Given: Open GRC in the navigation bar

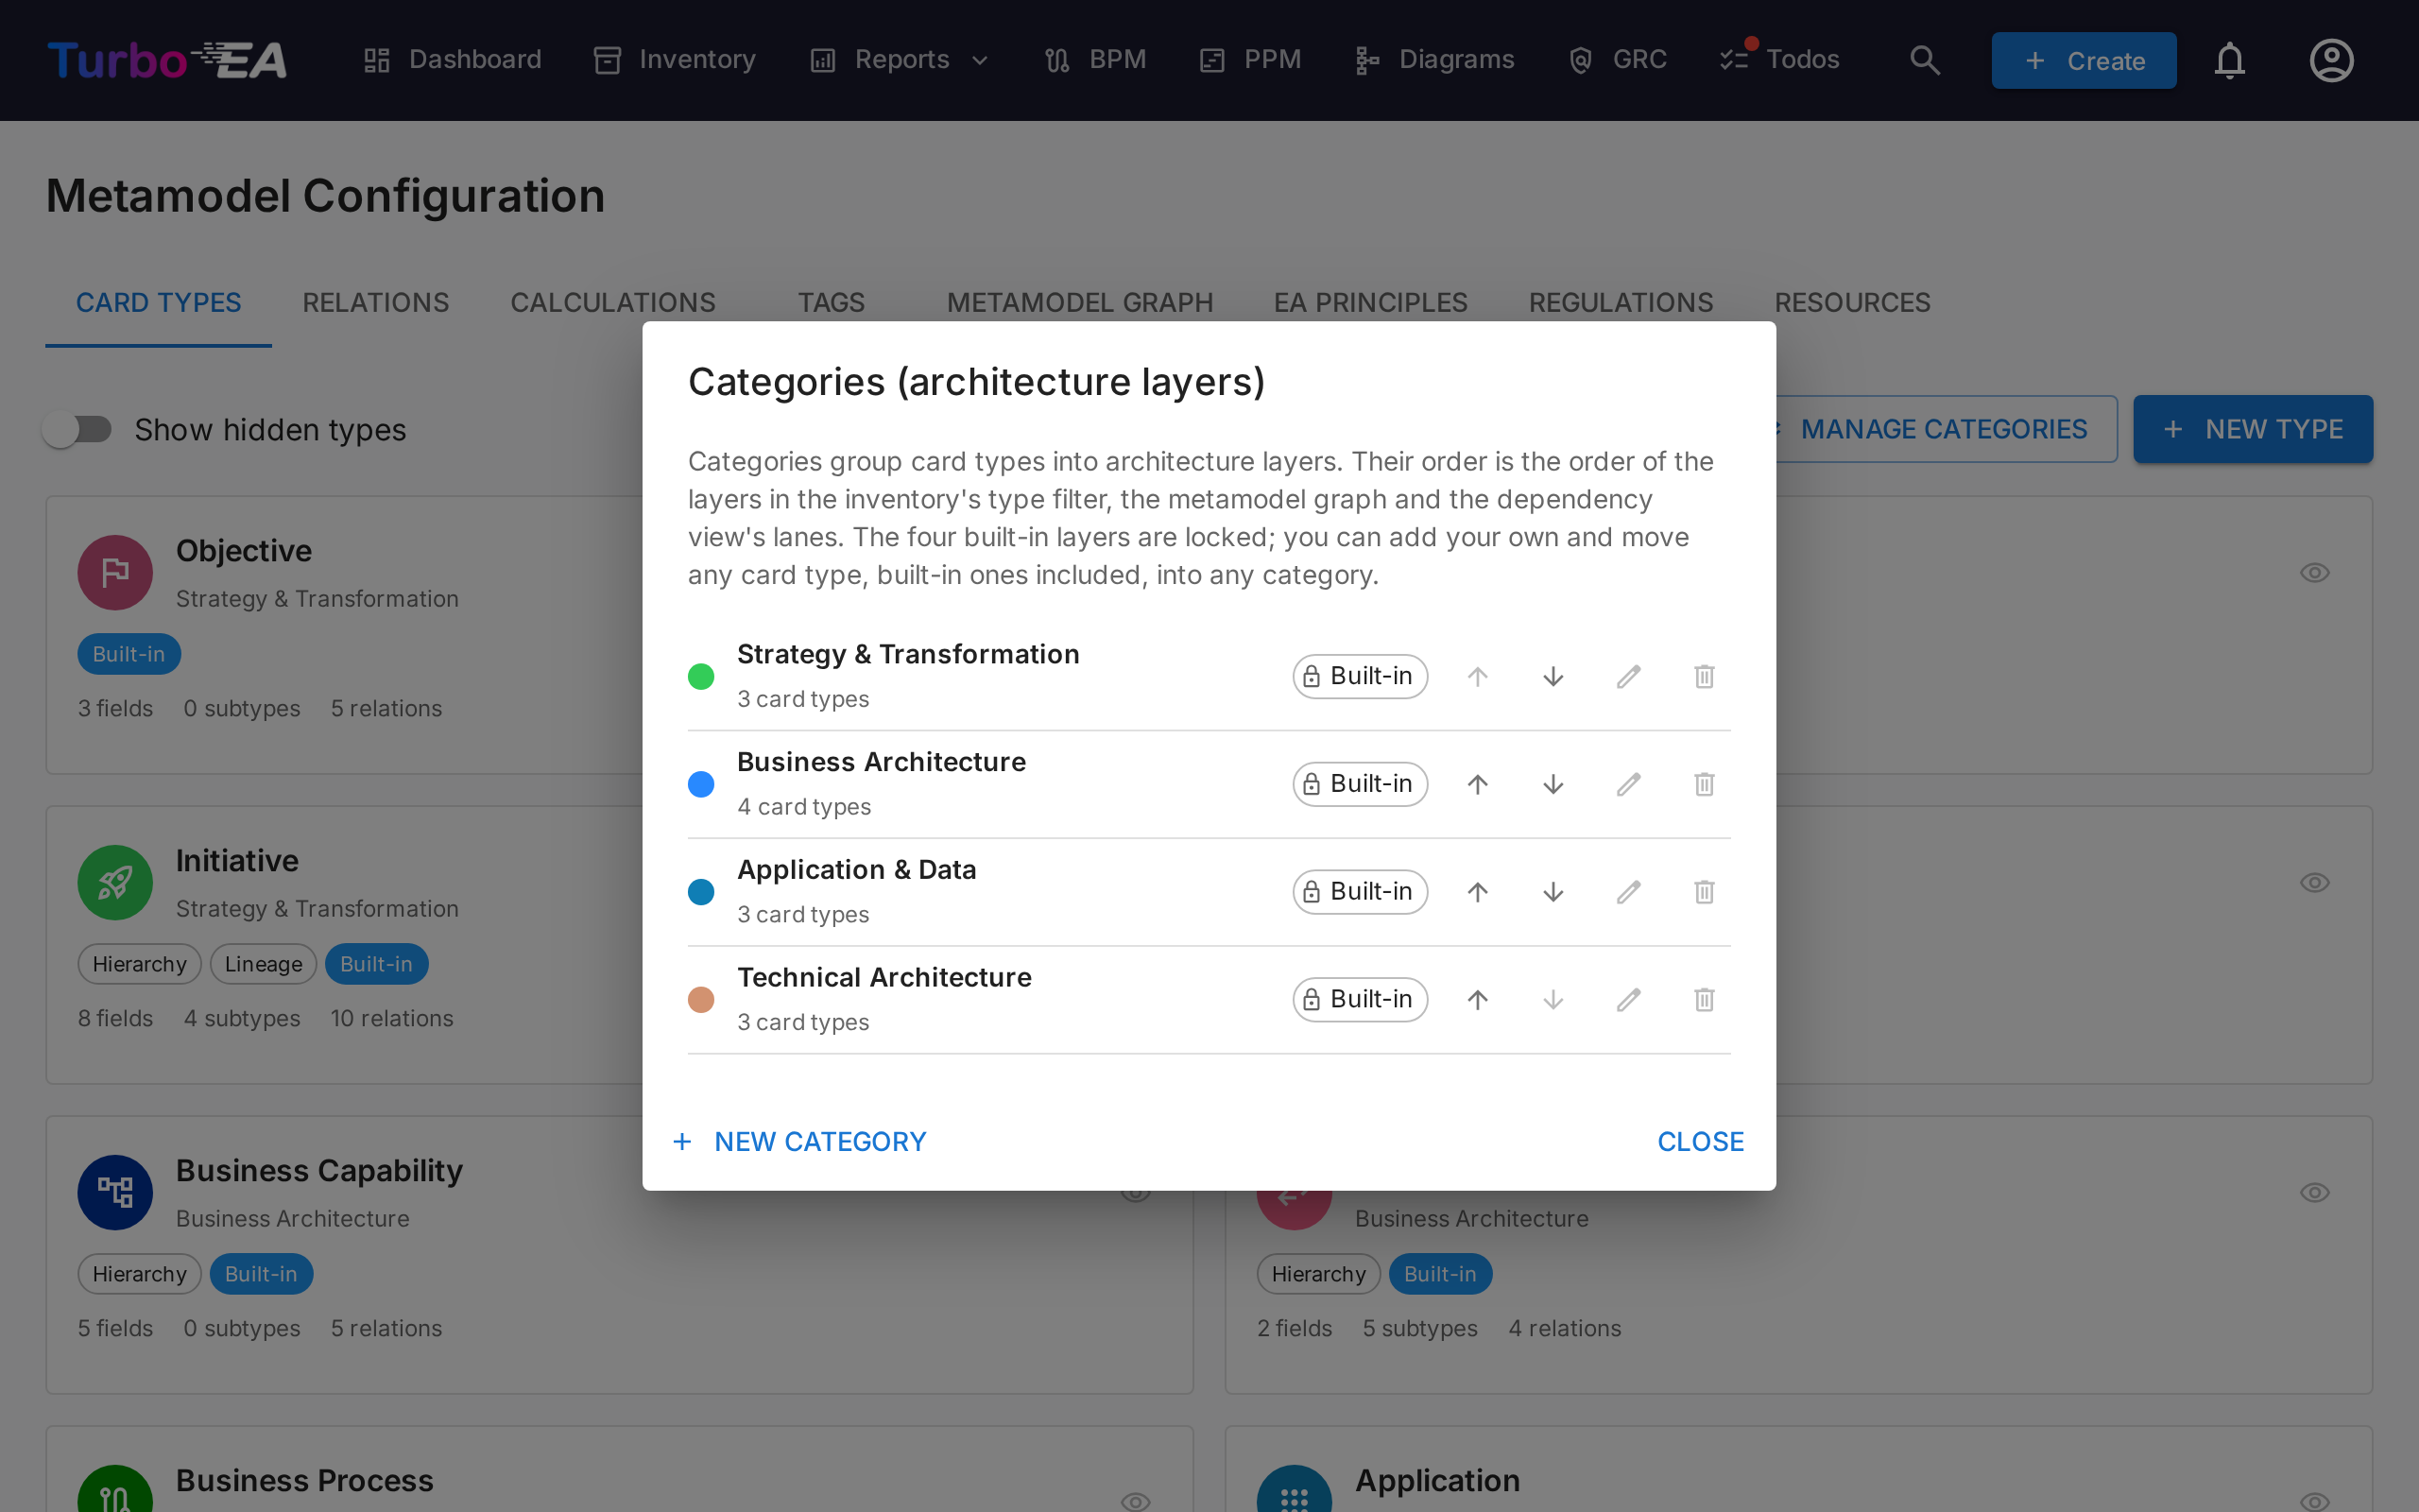Looking at the screenshot, I should click(x=1619, y=60).
